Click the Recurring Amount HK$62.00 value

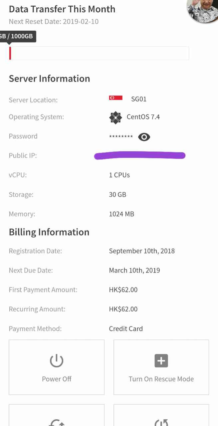tap(123, 309)
